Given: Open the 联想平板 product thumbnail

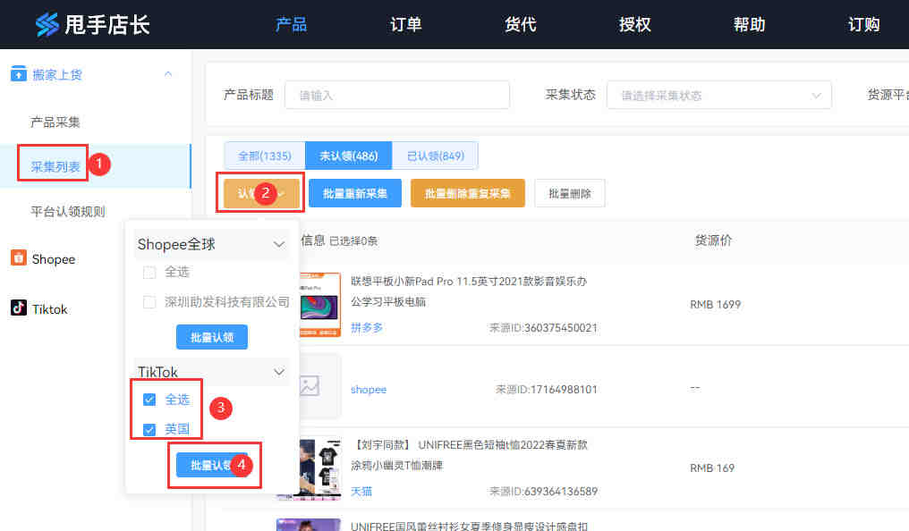Looking at the screenshot, I should (320, 305).
